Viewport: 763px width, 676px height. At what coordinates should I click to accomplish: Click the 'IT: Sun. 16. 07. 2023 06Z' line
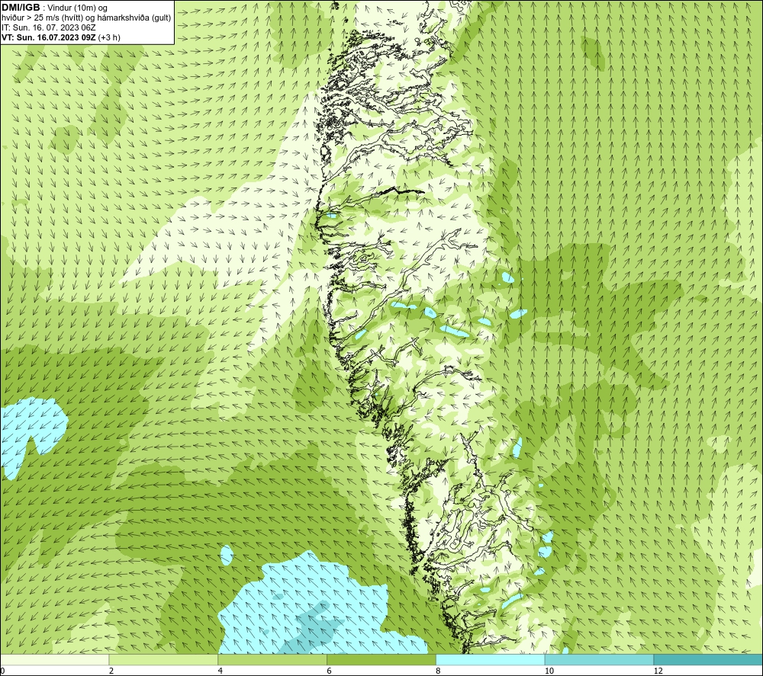tap(49, 27)
